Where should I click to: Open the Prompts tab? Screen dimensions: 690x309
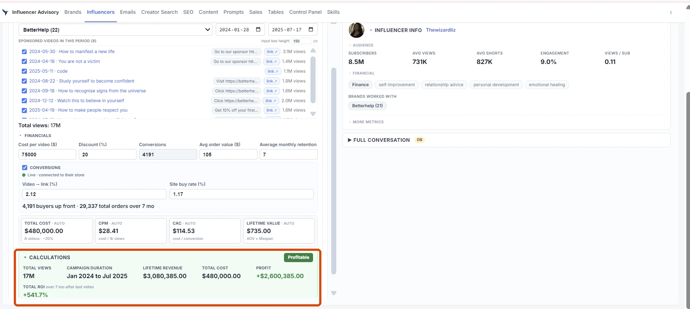point(234,12)
